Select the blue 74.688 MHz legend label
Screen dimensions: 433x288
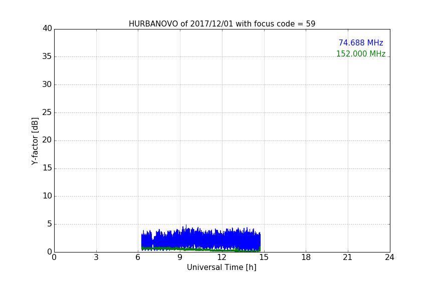pyautogui.click(x=361, y=42)
